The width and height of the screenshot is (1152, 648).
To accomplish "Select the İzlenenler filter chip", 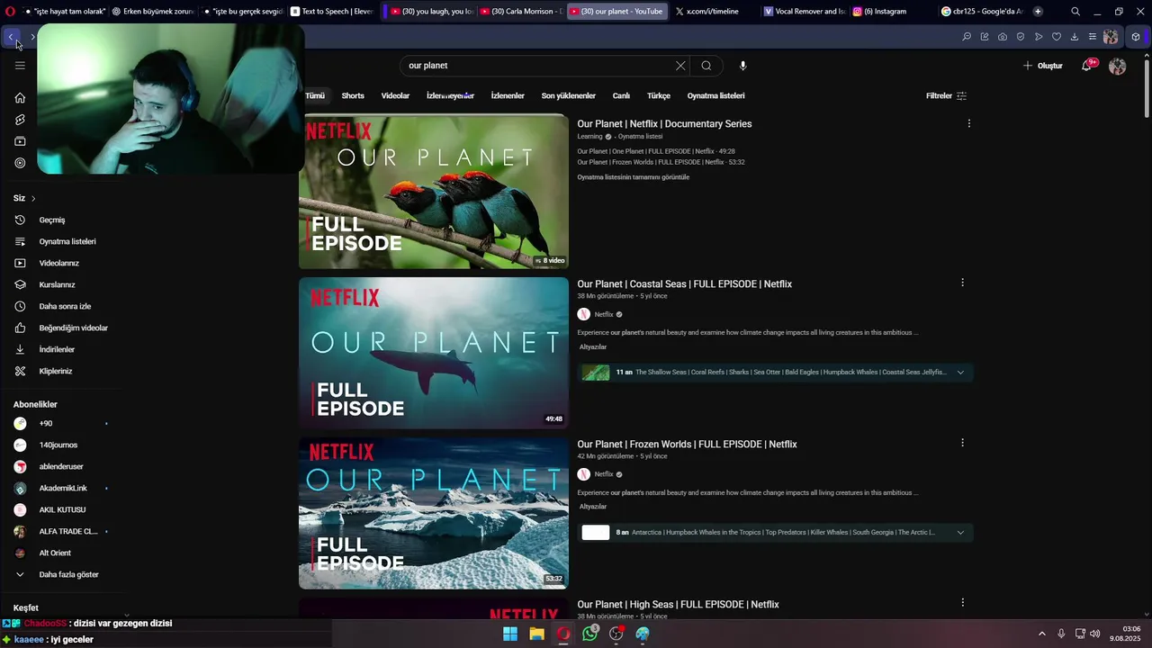I will tap(508, 95).
